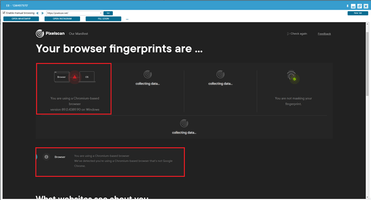Expand the URL address dropdown arrow

point(101,13)
